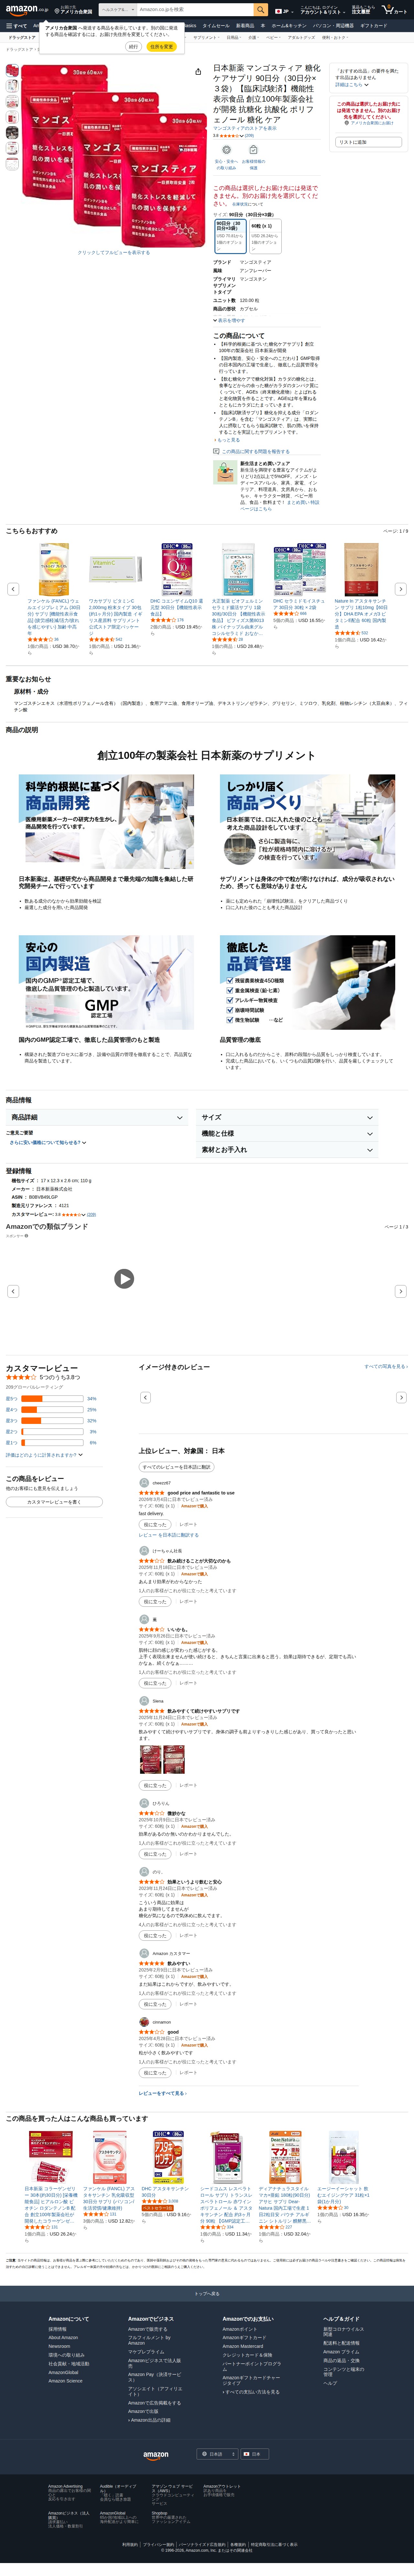The height and width of the screenshot is (2576, 414).
Task: Expand the 素材とお手入れ section
Action: pyautogui.click(x=287, y=1150)
